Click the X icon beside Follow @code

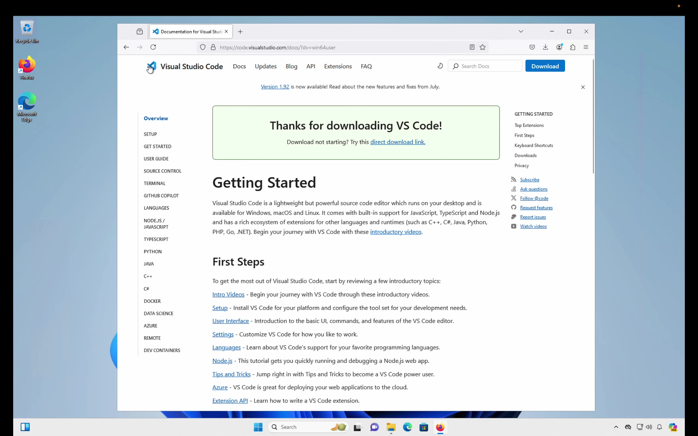point(513,198)
